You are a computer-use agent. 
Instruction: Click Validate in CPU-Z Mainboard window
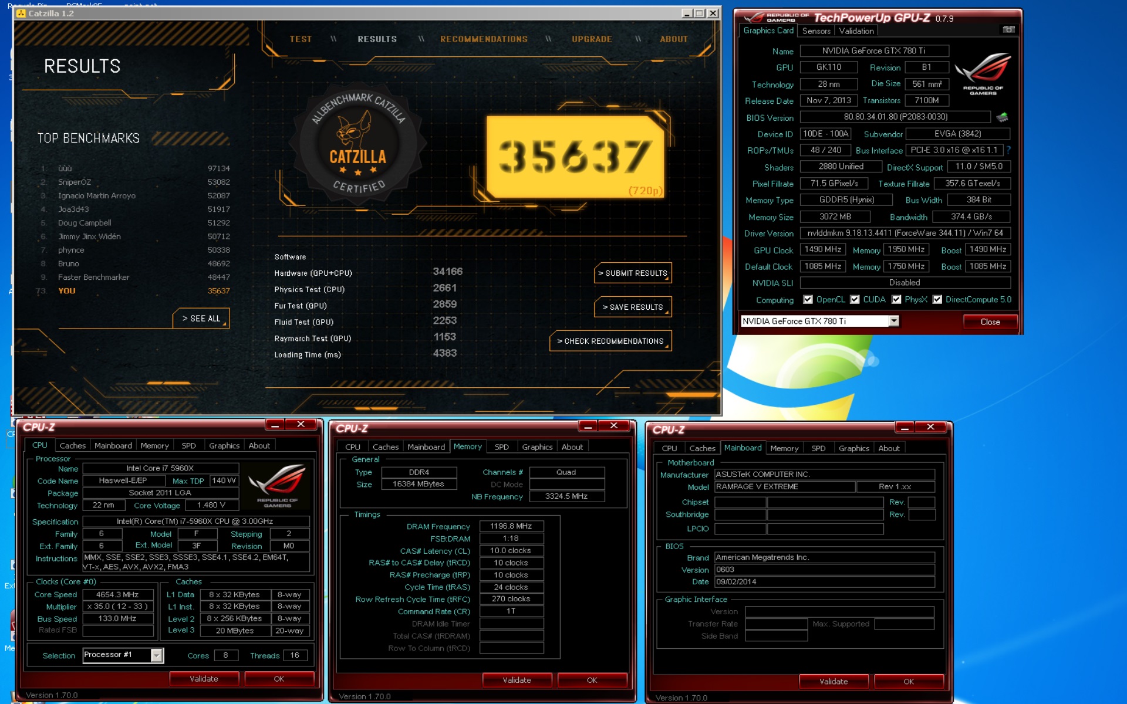(x=834, y=681)
